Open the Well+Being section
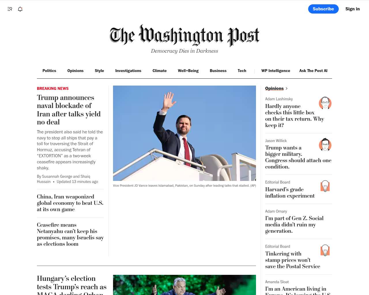The width and height of the screenshot is (369, 295). point(188,71)
